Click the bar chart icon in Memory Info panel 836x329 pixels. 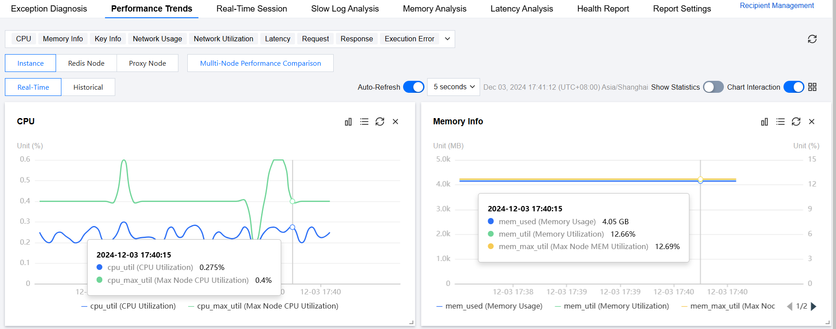tap(764, 122)
